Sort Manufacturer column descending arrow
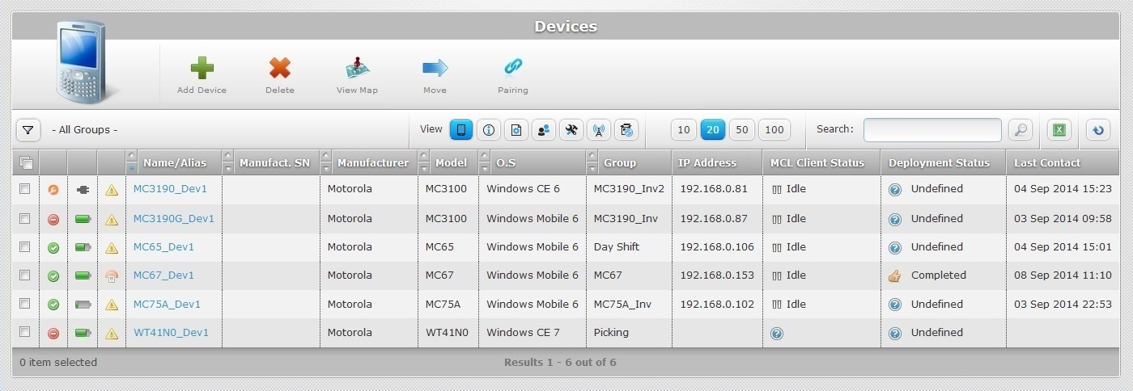This screenshot has height=391, width=1133. click(x=325, y=168)
